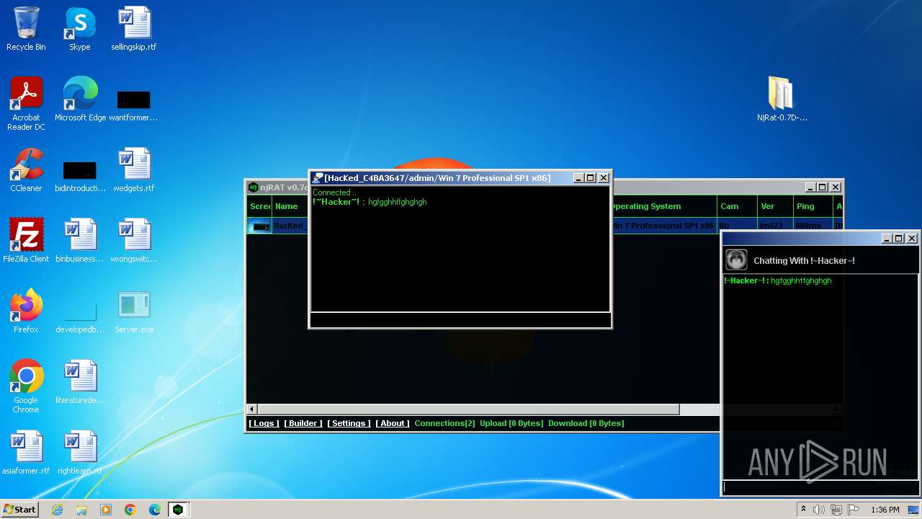Click the njRAT main window title icon

tap(253, 187)
